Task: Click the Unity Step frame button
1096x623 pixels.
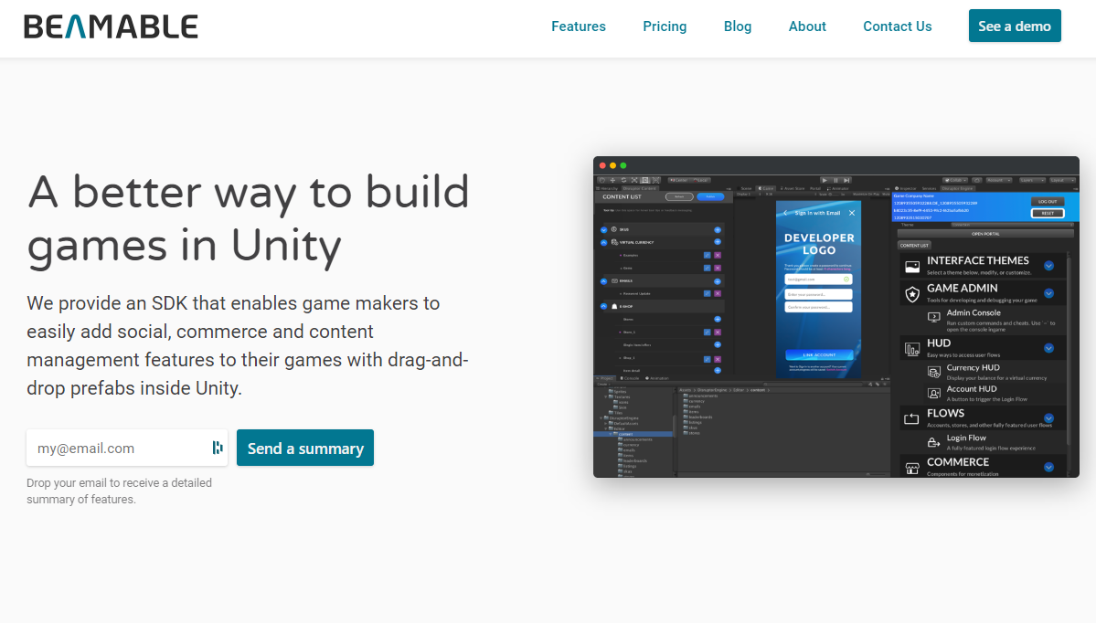Action: tap(846, 180)
